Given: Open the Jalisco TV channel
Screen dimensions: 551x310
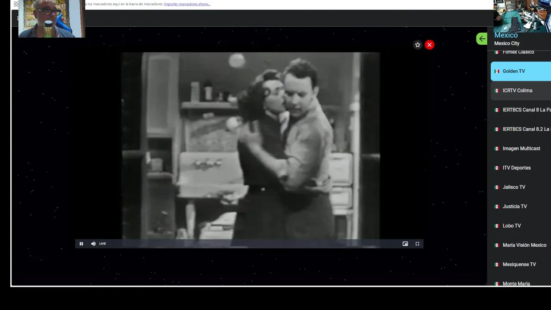Looking at the screenshot, I should (521, 188).
